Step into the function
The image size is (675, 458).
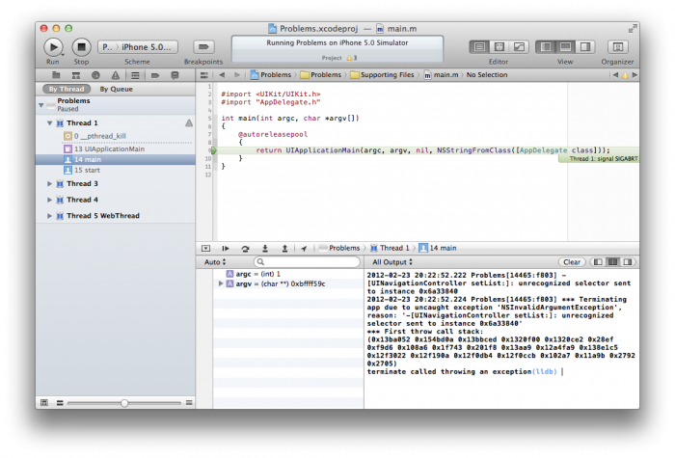pyautogui.click(x=265, y=249)
